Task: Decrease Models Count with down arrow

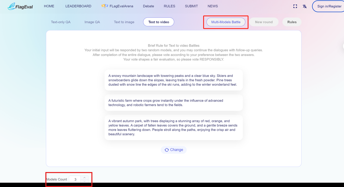Action: point(84,181)
